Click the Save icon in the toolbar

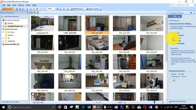pyautogui.click(x=17, y=9)
